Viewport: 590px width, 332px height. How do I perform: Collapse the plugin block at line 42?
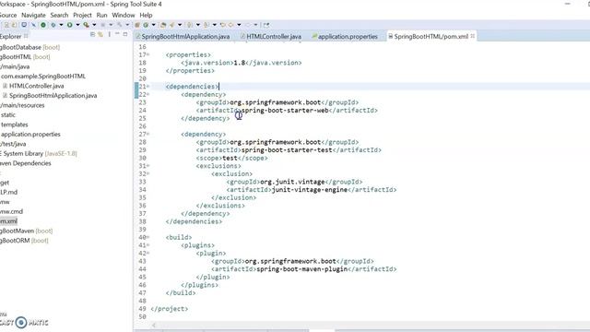point(148,254)
